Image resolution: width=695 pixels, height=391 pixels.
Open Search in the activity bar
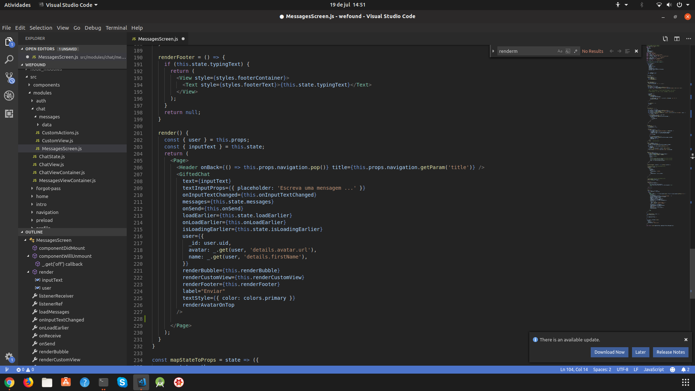[9, 59]
